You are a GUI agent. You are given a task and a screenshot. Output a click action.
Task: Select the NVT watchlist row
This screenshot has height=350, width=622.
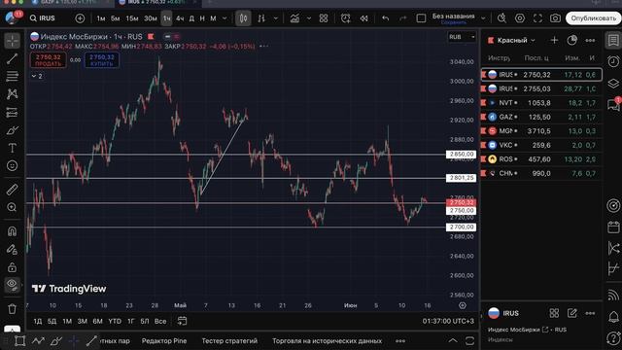pyautogui.click(x=541, y=103)
